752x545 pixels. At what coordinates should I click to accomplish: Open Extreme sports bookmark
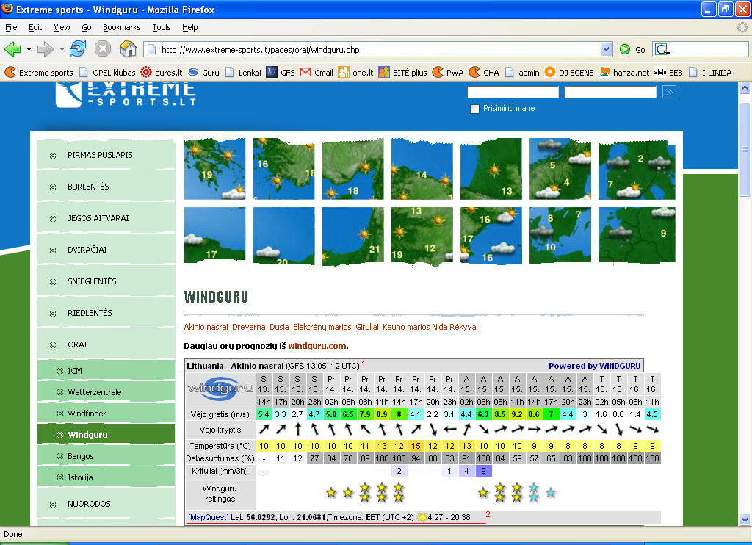point(39,73)
